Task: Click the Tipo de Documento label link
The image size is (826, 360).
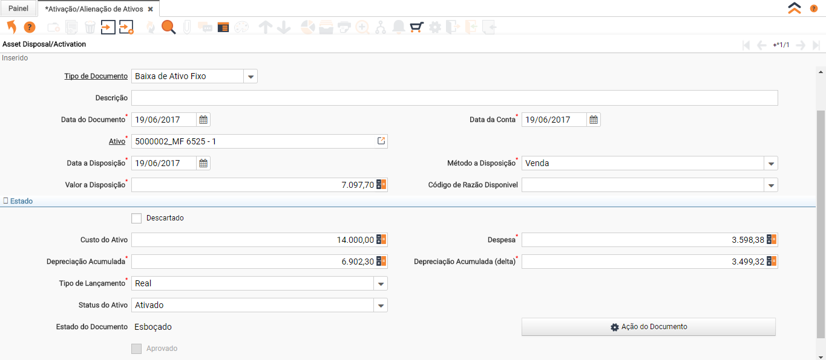Action: tap(96, 76)
